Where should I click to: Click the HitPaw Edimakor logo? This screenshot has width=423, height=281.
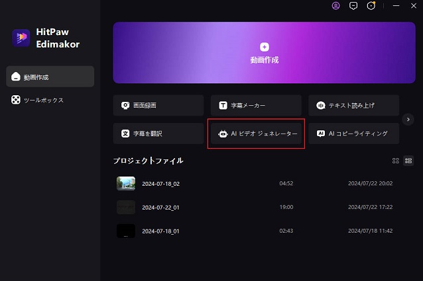pyautogui.click(x=21, y=38)
